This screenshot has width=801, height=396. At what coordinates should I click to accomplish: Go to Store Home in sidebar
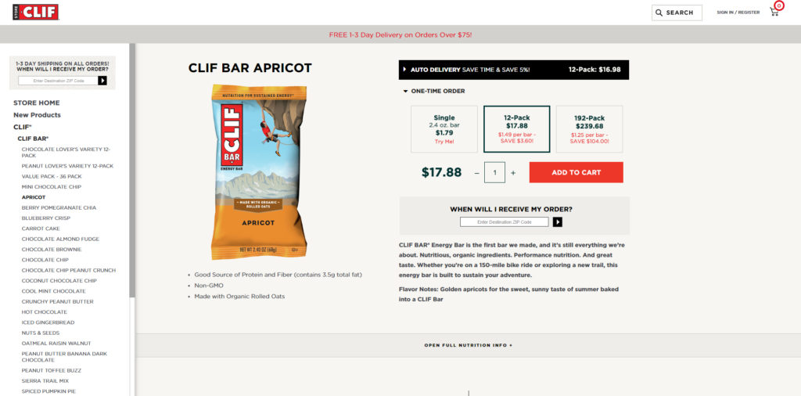coord(36,103)
